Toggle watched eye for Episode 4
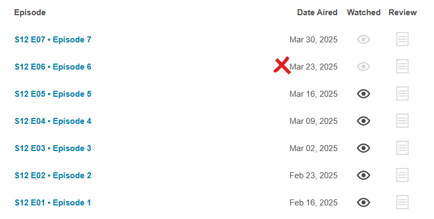Viewport: 434px width, 219px height. (363, 121)
